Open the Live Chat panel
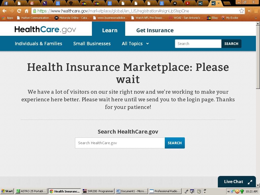 tap(234, 182)
